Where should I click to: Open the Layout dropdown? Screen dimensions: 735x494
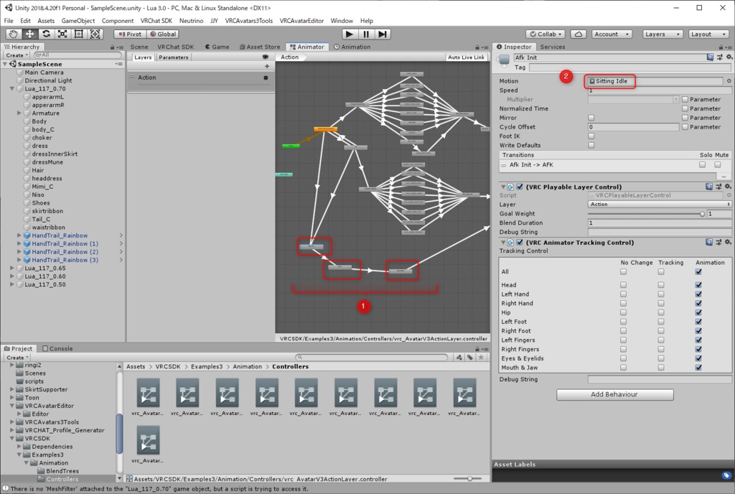(708, 34)
